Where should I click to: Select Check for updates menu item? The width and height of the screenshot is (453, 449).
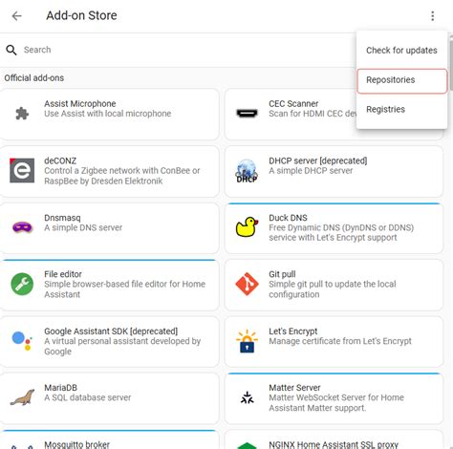(401, 51)
